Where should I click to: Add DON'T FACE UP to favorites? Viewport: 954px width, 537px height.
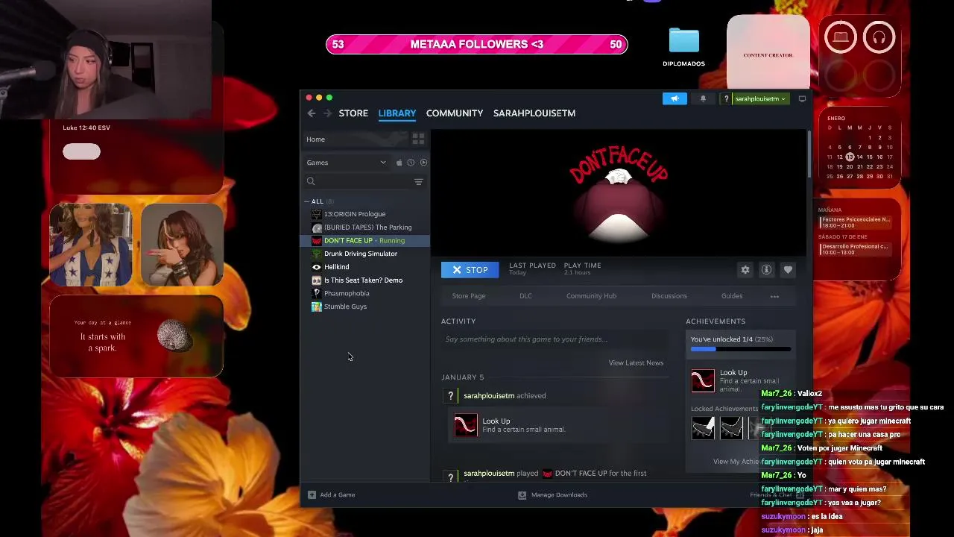(x=788, y=270)
